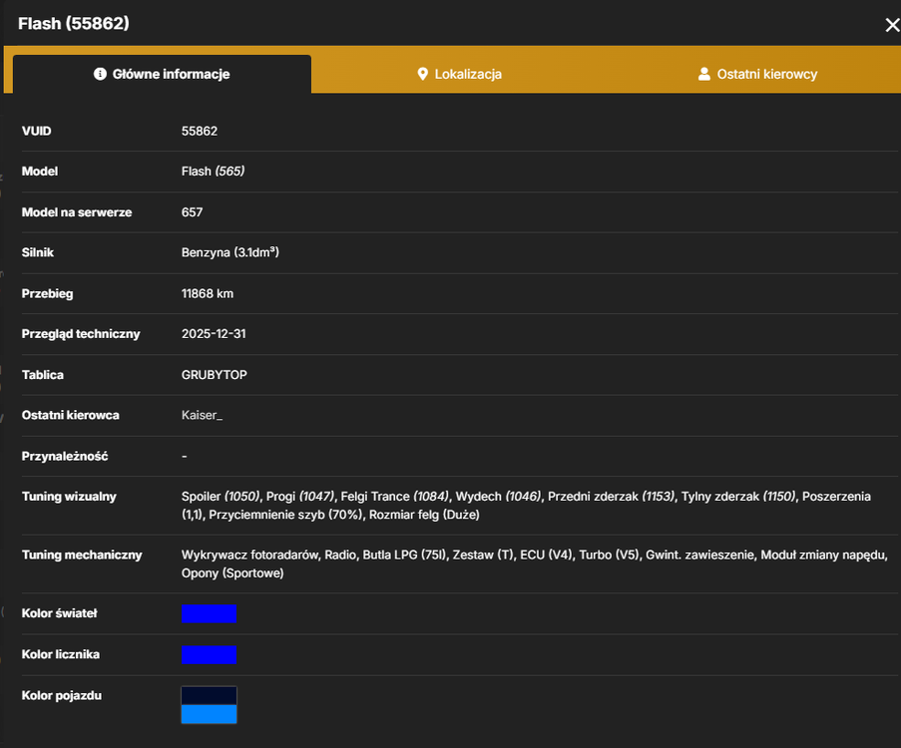Click the Przegląd techniczny label
This screenshot has height=748, width=901.
pyautogui.click(x=81, y=334)
